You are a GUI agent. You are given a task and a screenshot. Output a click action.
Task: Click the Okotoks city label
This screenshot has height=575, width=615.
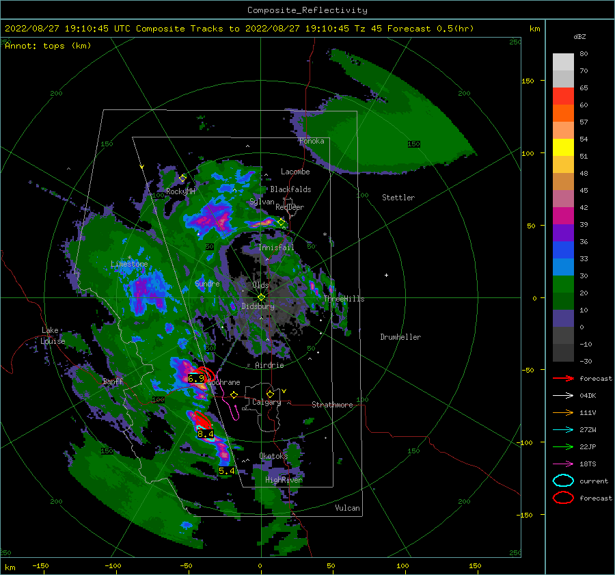point(273,456)
